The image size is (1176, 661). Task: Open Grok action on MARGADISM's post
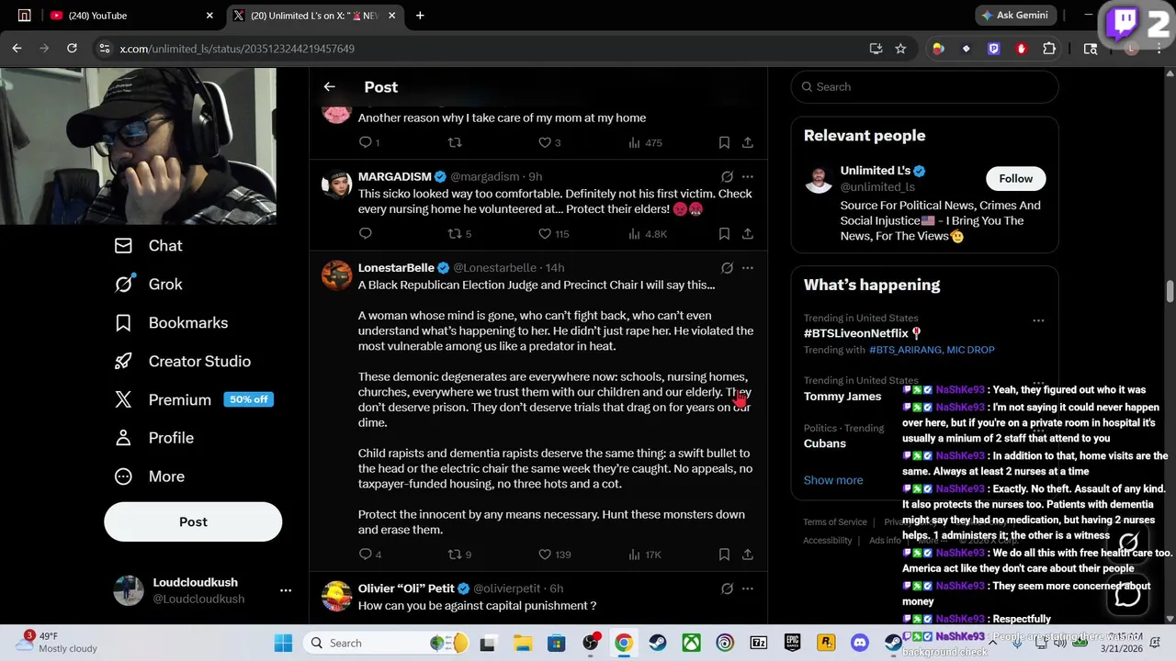pos(727,176)
